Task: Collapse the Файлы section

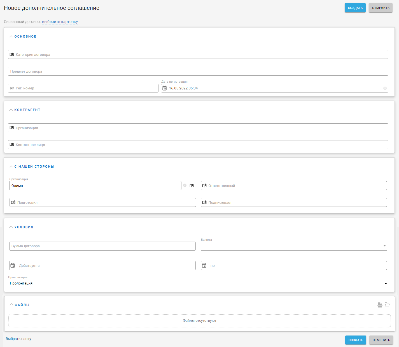Action: click(x=11, y=305)
